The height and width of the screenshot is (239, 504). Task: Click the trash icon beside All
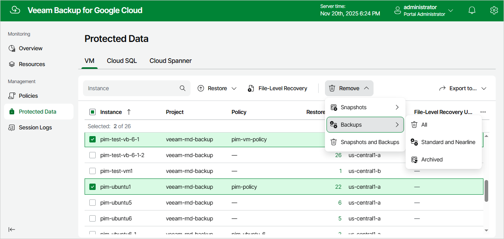[x=414, y=125]
